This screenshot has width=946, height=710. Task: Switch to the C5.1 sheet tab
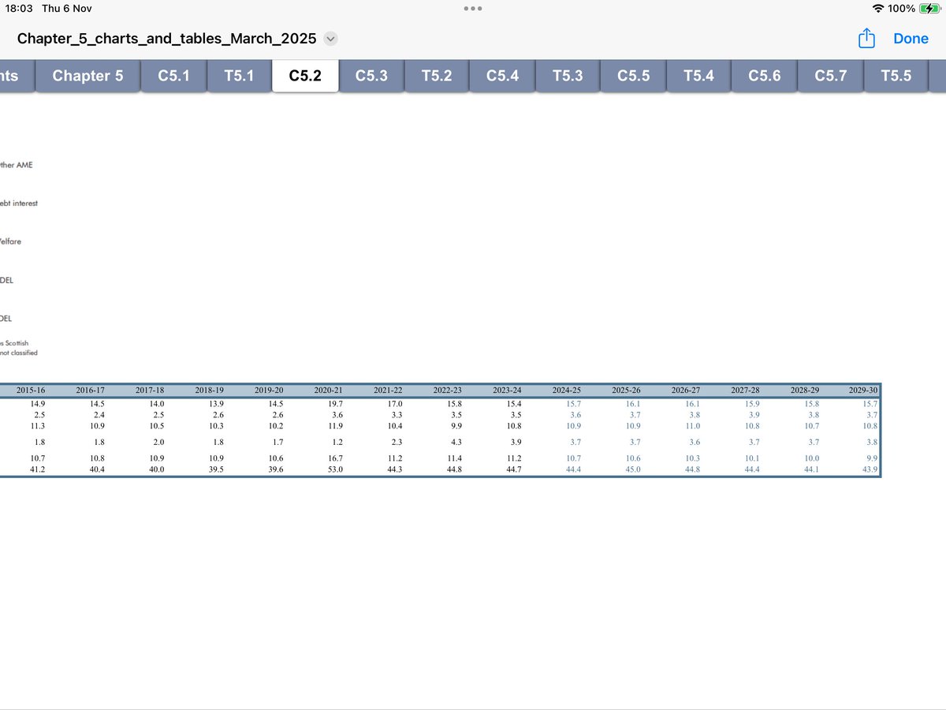(173, 76)
